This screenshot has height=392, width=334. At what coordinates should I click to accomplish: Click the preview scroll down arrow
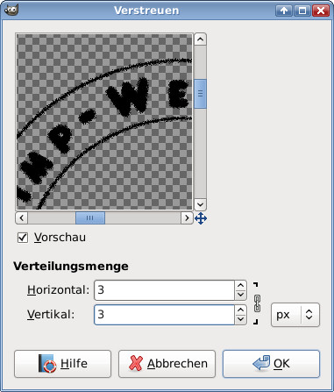coord(200,204)
